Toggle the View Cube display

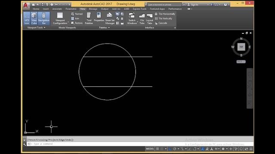[x=34, y=18]
